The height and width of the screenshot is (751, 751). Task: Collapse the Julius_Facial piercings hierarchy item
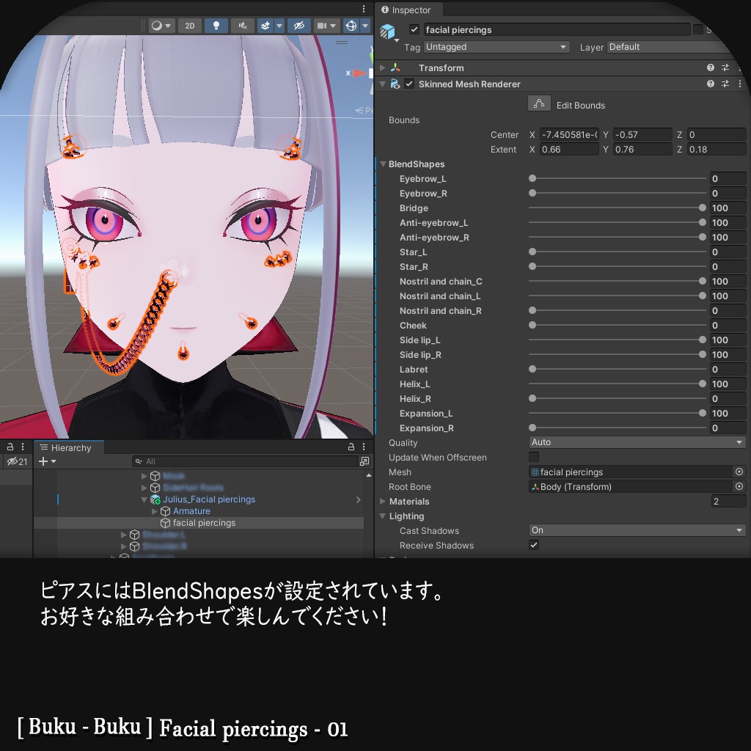point(143,499)
